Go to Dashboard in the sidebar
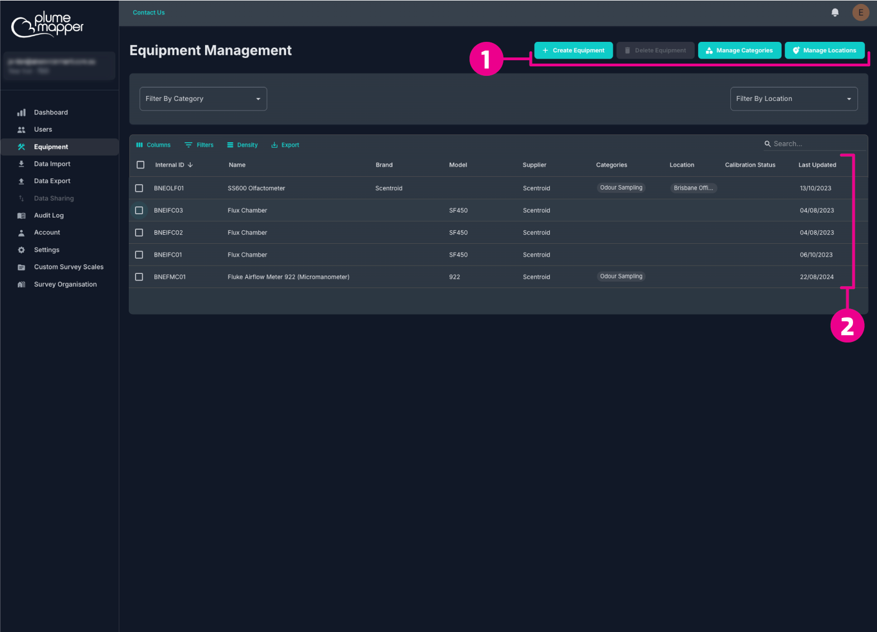 51,113
